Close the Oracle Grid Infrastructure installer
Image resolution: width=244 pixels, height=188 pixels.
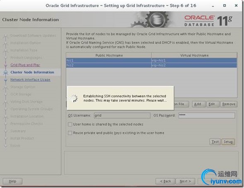tap(236, 6)
